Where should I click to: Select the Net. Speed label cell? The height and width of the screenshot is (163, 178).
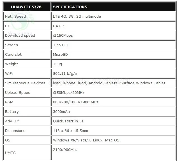pos(27,16)
